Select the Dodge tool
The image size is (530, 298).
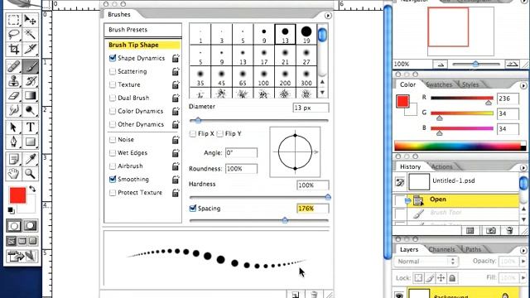(30, 110)
